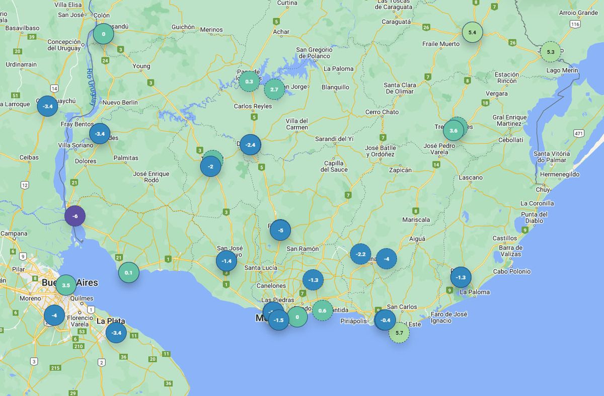Open the 5.3 marker by Lago Merín
The height and width of the screenshot is (396, 604).
[550, 52]
